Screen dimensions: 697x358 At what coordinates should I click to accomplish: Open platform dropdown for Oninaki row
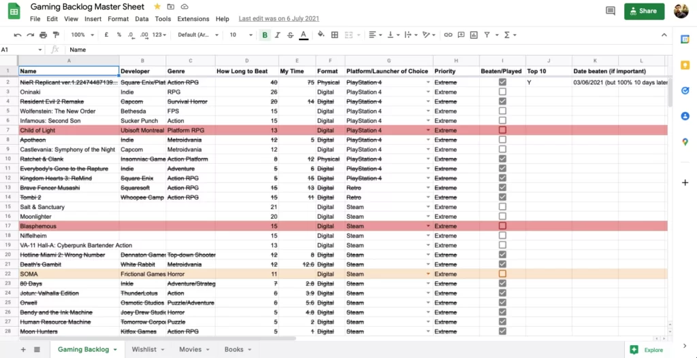pyautogui.click(x=428, y=92)
